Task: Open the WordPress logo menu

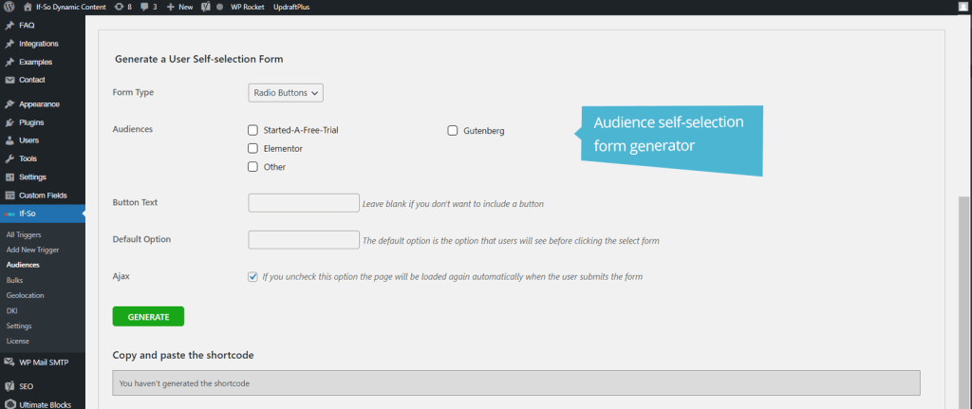Action: (x=9, y=7)
